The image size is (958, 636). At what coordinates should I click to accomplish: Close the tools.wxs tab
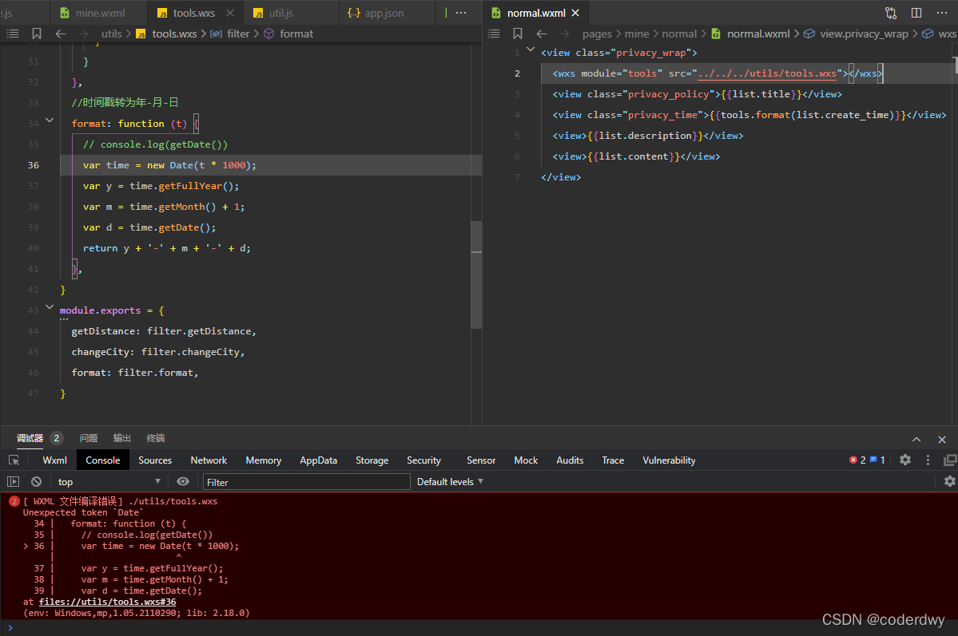pos(230,13)
